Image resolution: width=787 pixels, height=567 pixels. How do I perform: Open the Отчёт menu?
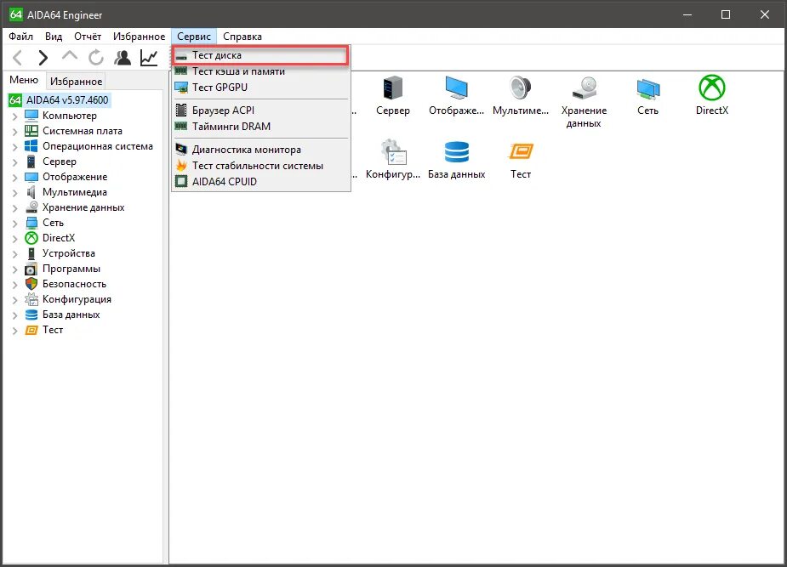click(88, 36)
